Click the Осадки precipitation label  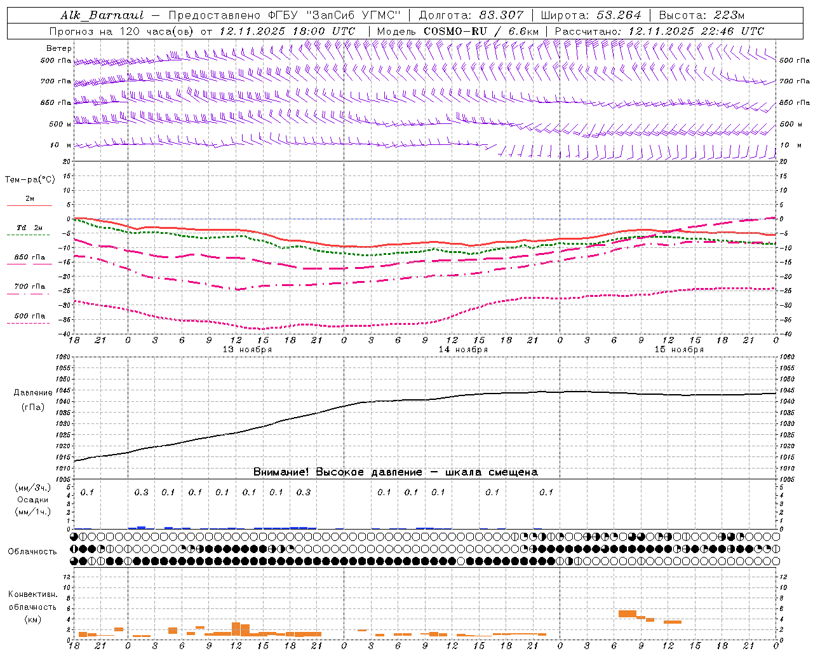point(33,500)
